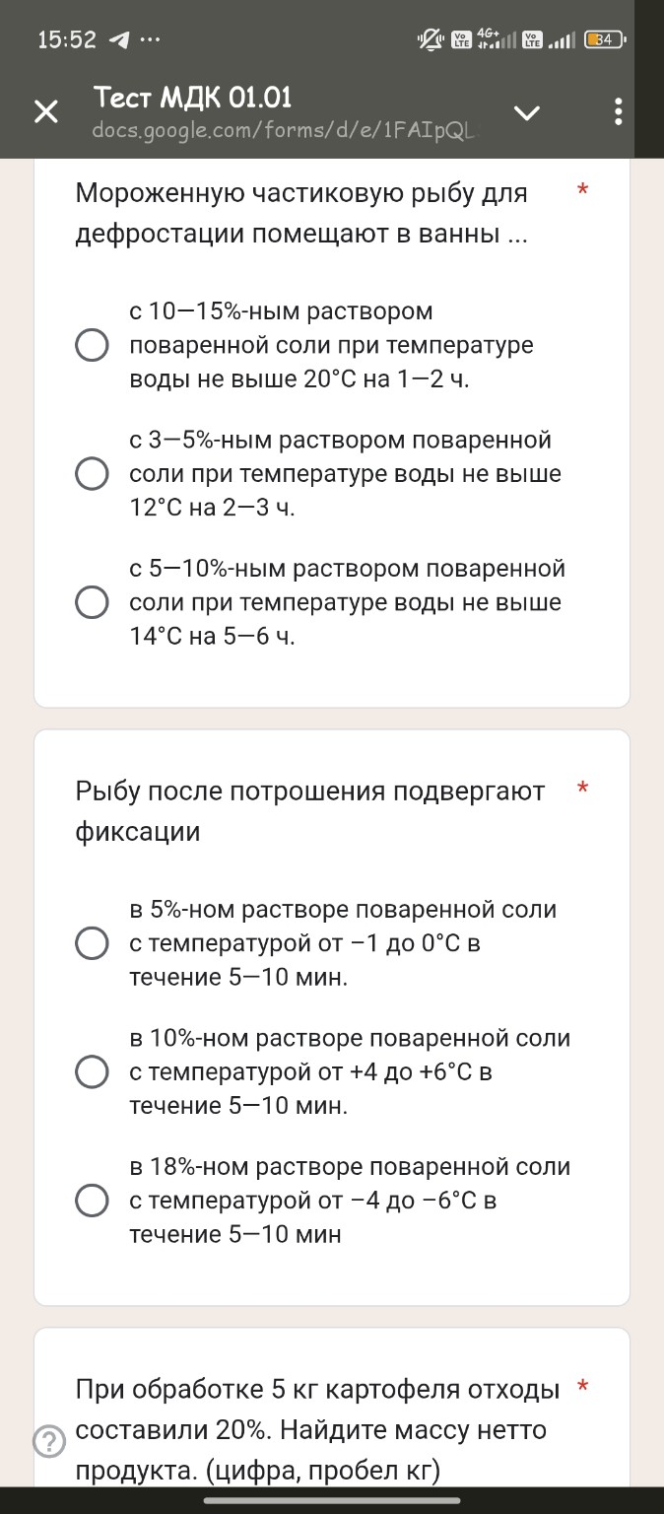The height and width of the screenshot is (1514, 664).
Task: Tap the battery icon showing 34%
Action: [x=601, y=39]
